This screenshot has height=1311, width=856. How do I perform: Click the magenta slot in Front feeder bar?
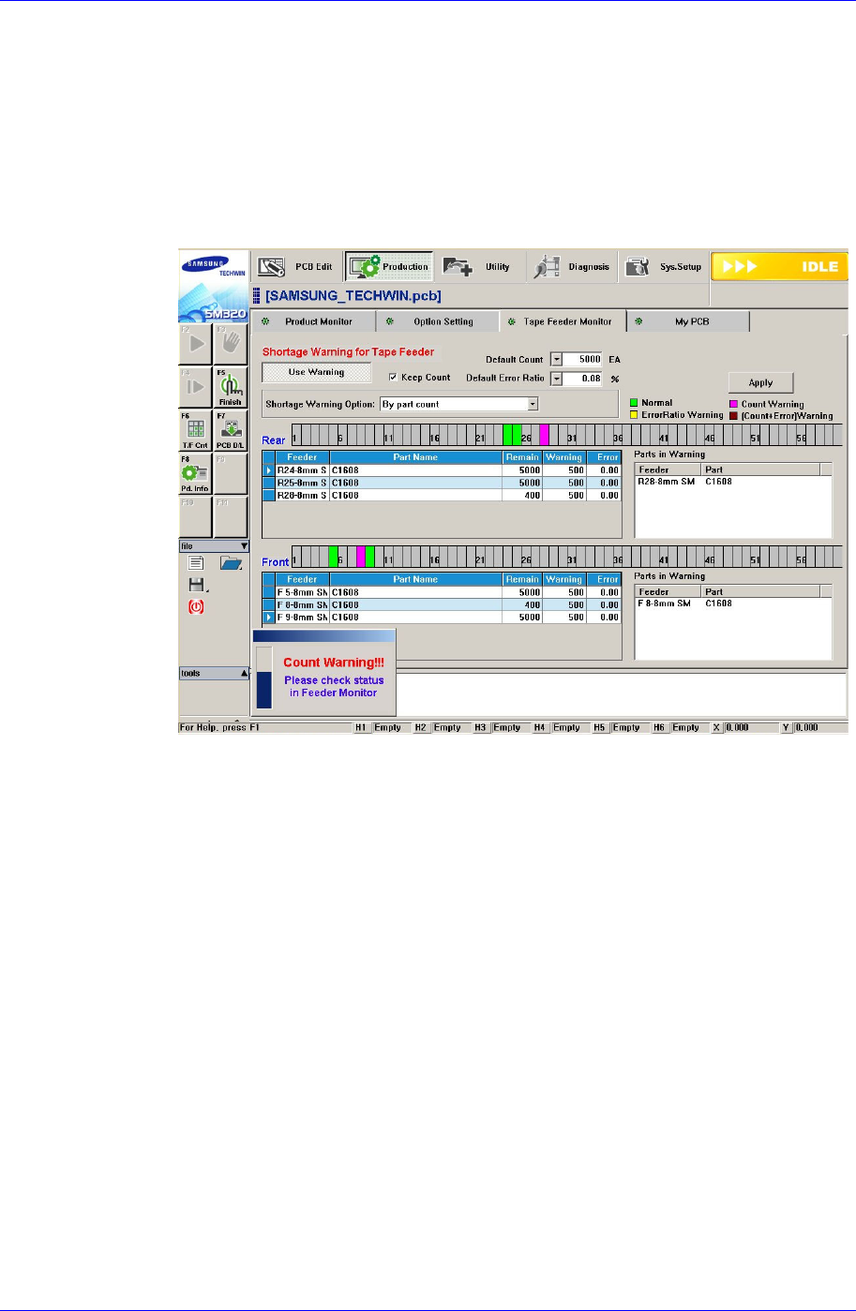click(361, 556)
